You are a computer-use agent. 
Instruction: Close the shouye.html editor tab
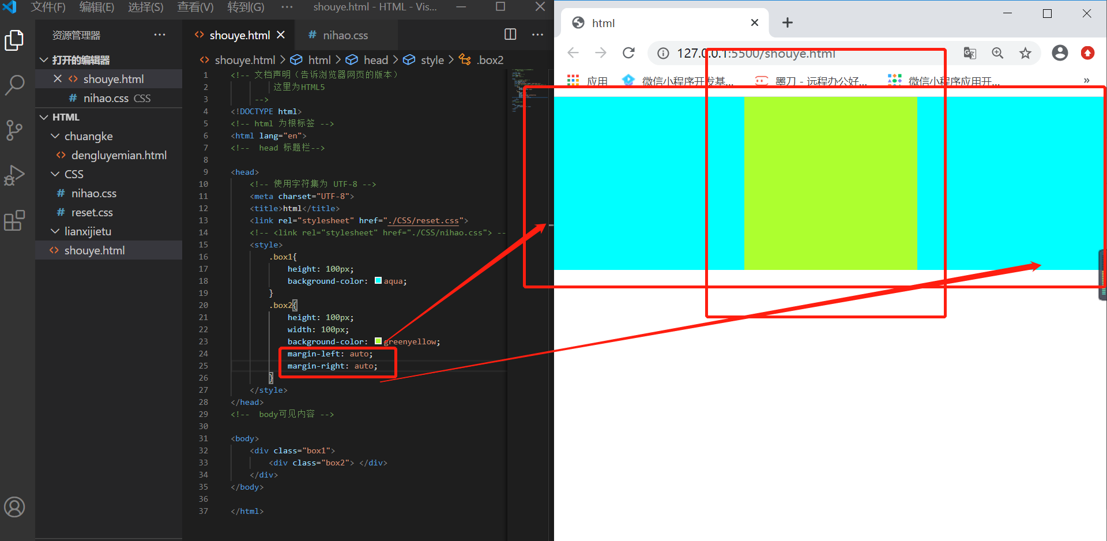point(281,35)
